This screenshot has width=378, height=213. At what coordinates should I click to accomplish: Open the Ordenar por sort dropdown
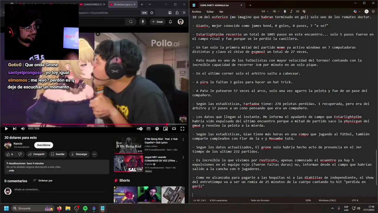tap(43, 180)
